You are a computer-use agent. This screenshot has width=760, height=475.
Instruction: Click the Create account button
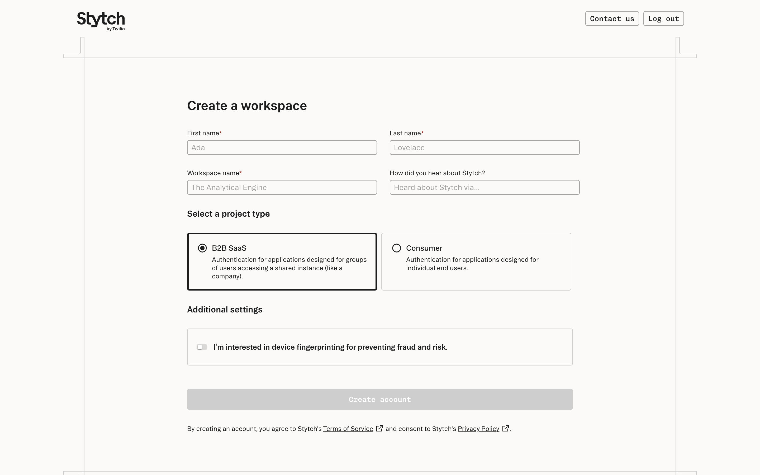tap(380, 399)
